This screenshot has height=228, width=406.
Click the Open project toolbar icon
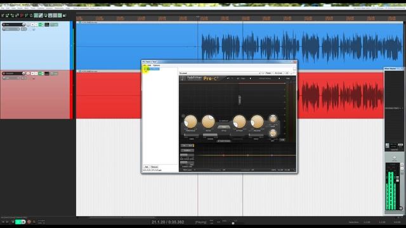(8, 15)
